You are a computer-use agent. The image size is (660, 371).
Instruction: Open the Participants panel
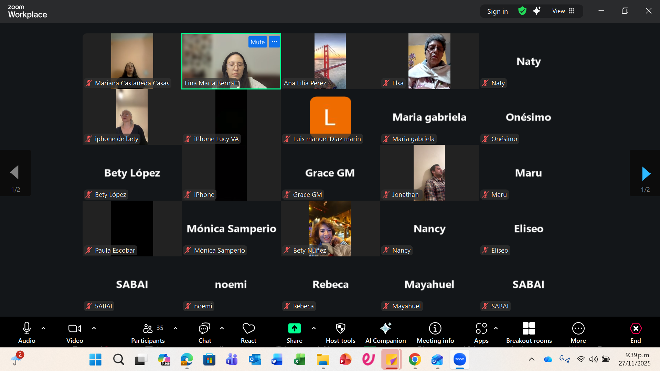tap(148, 332)
